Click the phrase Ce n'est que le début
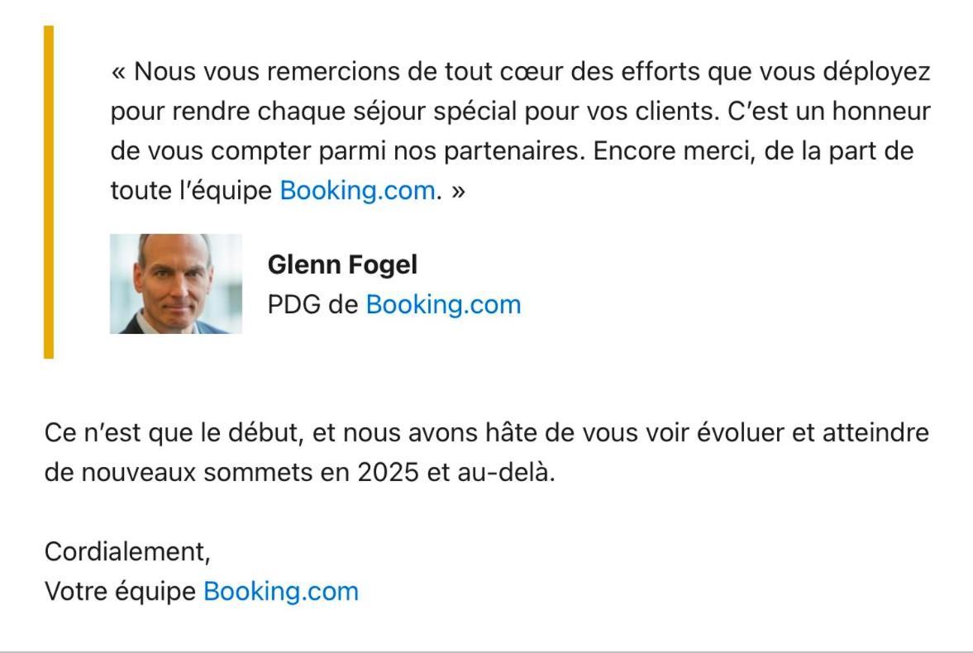This screenshot has width=973, height=653. tap(174, 432)
